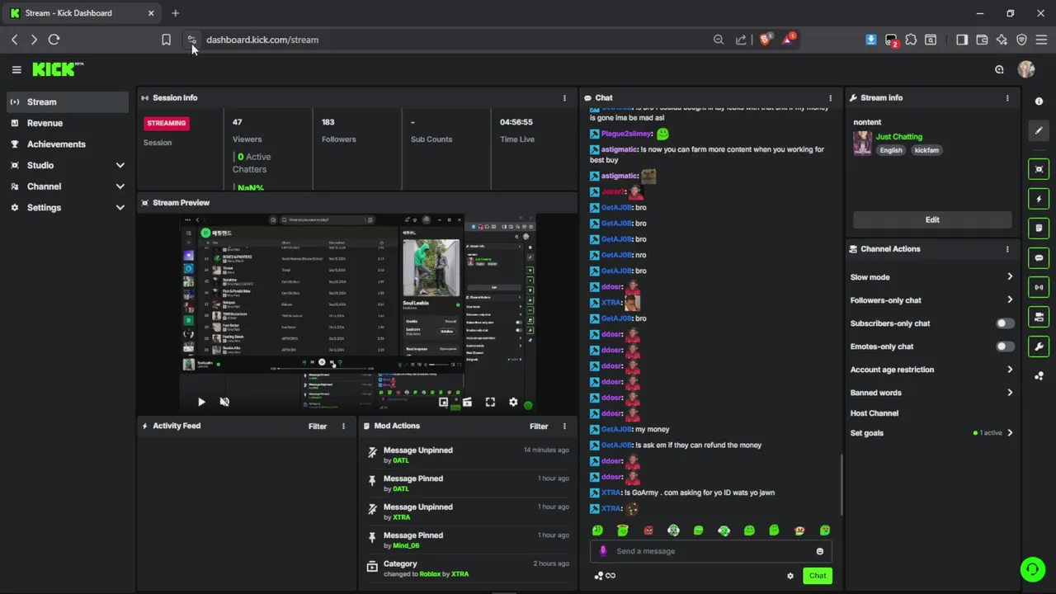This screenshot has width=1056, height=594.
Task: Open the emoji picker in message box
Action: click(819, 551)
